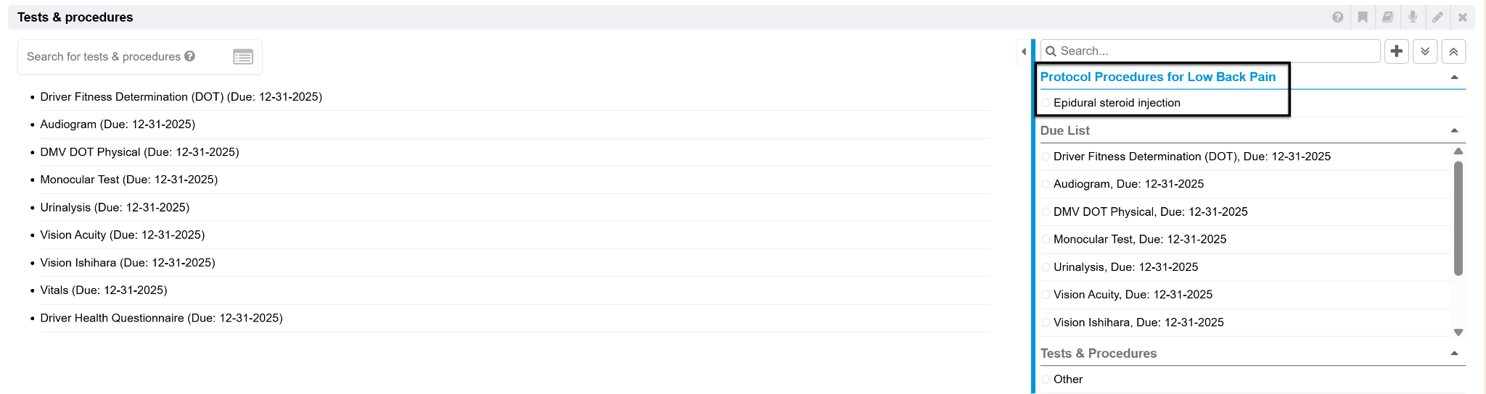
Task: Collapse all sections with double-up chevron
Action: pyautogui.click(x=1453, y=51)
